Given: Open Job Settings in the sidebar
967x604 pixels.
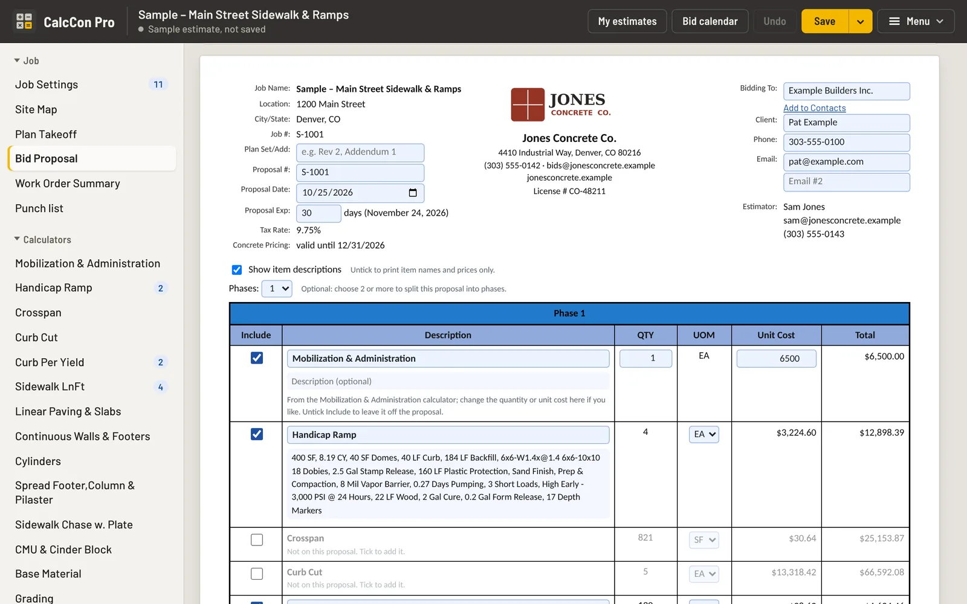Looking at the screenshot, I should 92,85.
